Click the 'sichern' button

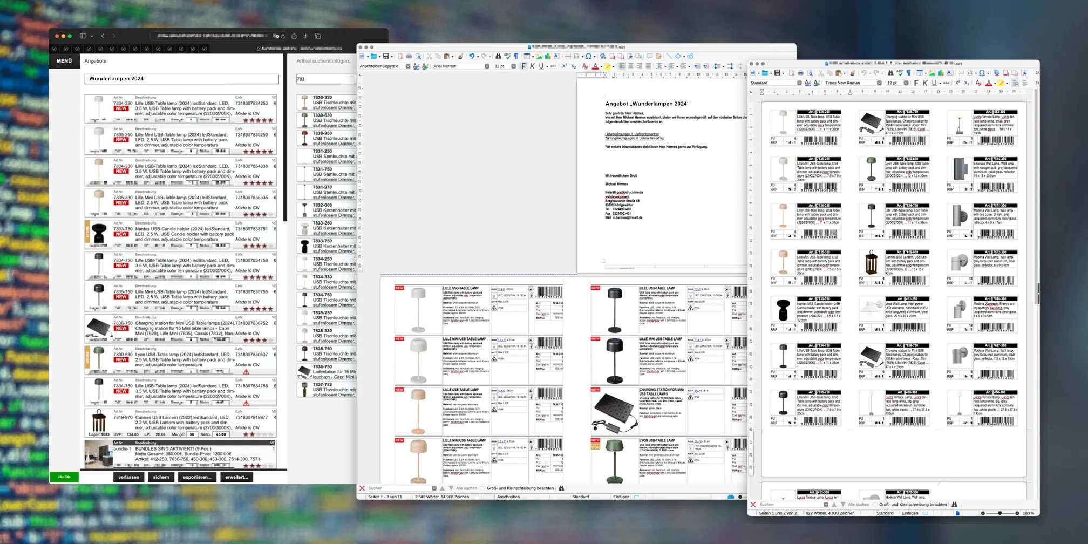click(161, 477)
